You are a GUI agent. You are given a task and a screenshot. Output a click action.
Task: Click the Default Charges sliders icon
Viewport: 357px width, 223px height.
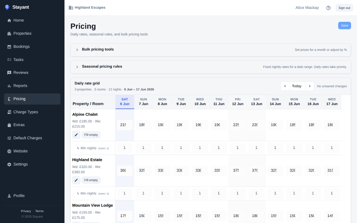tap(9, 138)
